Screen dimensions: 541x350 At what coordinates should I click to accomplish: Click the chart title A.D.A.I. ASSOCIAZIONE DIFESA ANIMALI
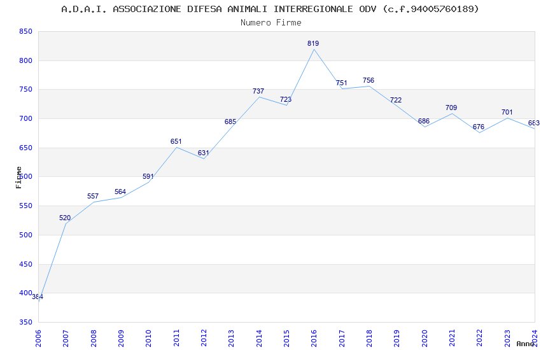point(270,9)
